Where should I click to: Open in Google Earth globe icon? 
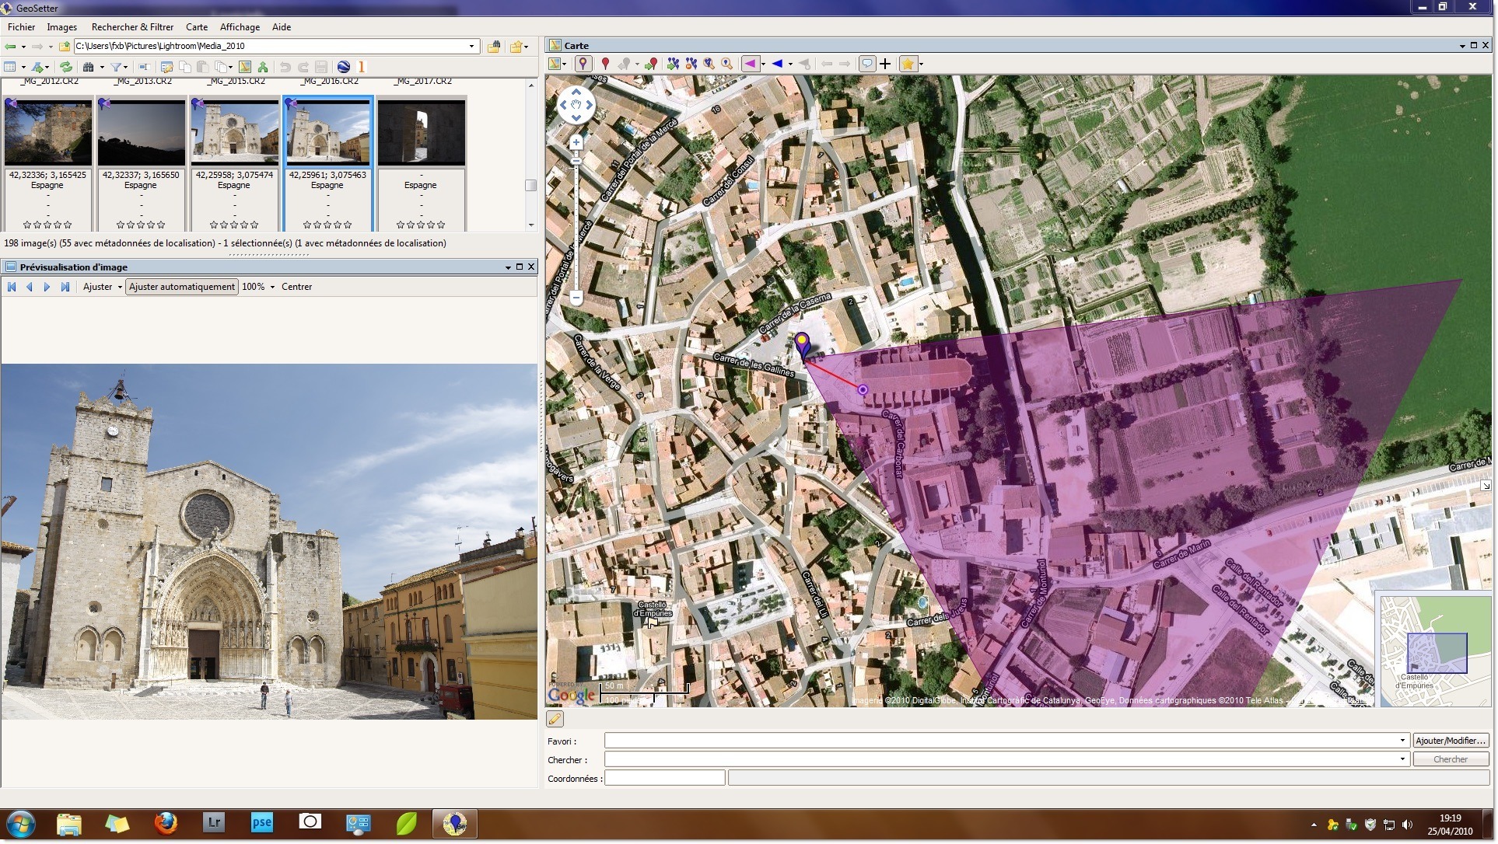click(x=343, y=67)
